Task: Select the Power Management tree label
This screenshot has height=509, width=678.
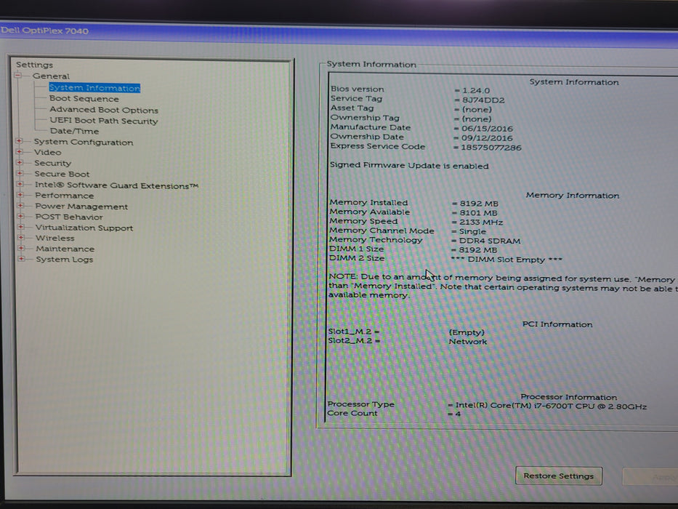Action: pyautogui.click(x=81, y=207)
